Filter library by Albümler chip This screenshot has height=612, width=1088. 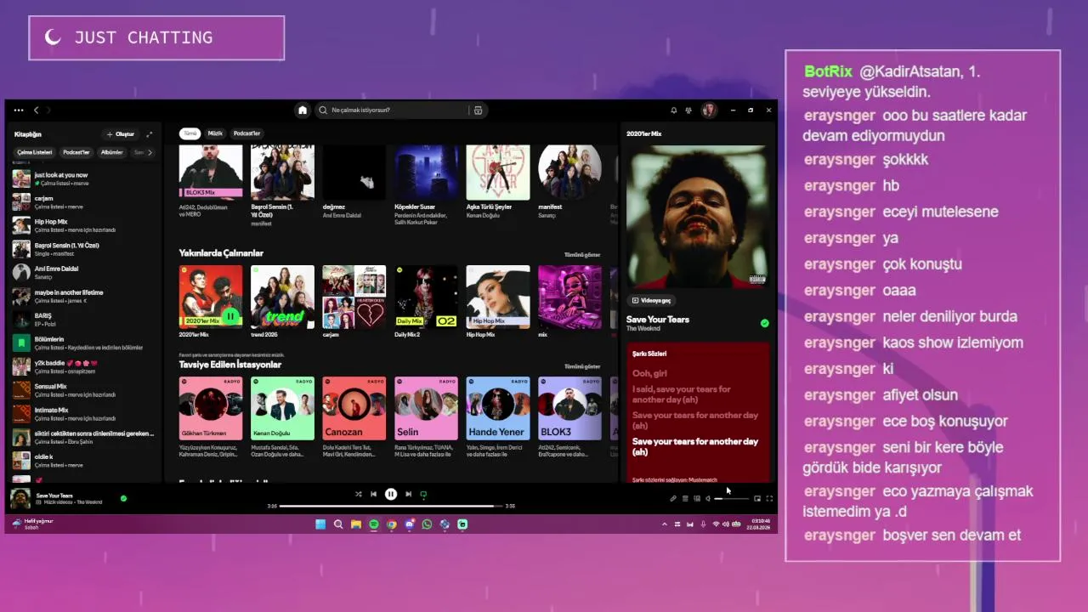pos(112,152)
